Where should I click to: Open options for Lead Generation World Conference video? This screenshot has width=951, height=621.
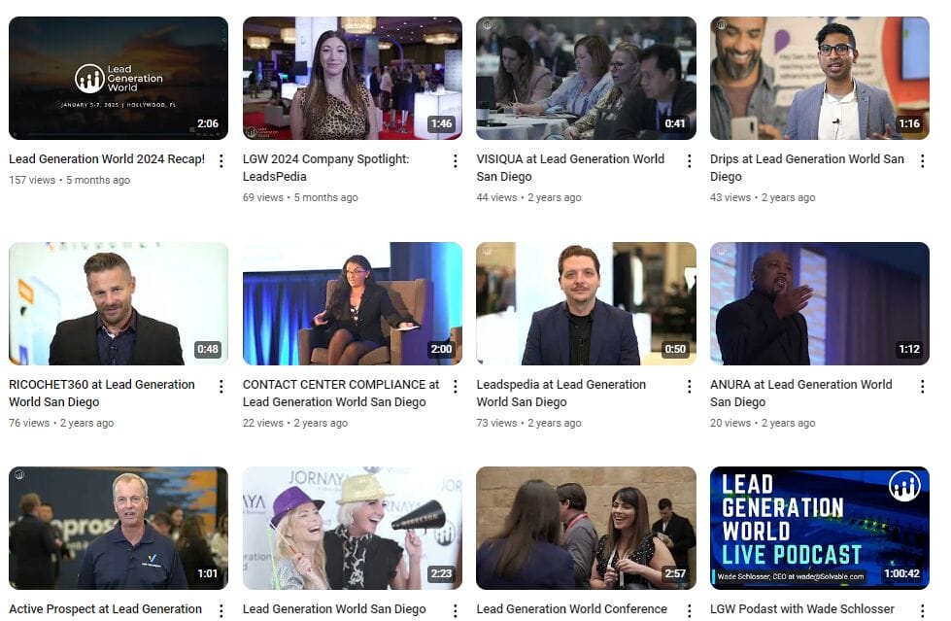pyautogui.click(x=689, y=610)
